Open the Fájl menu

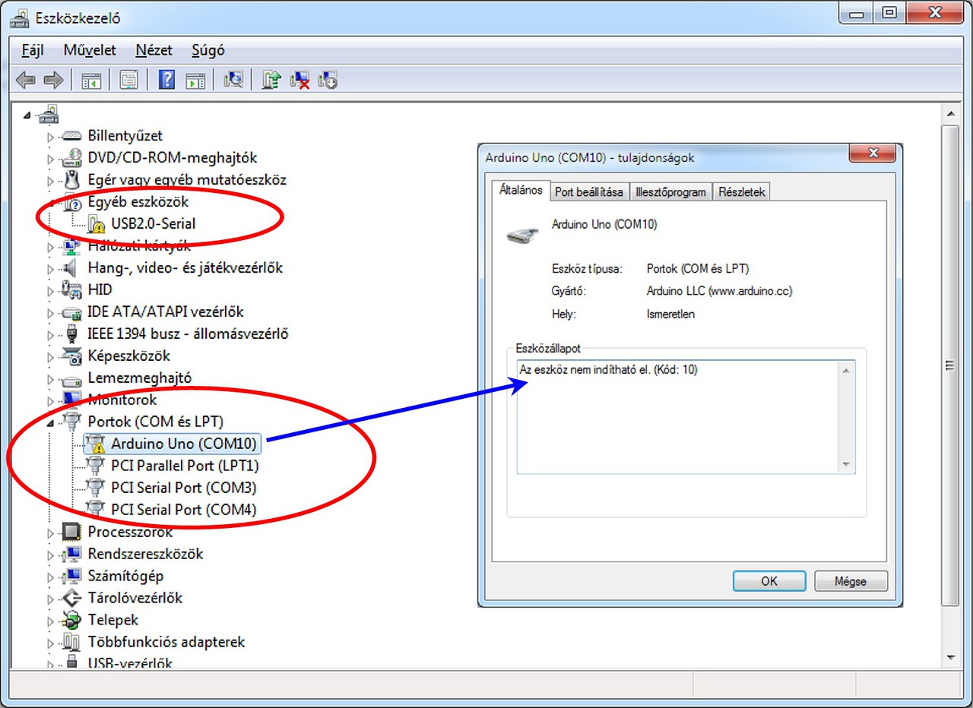(33, 51)
